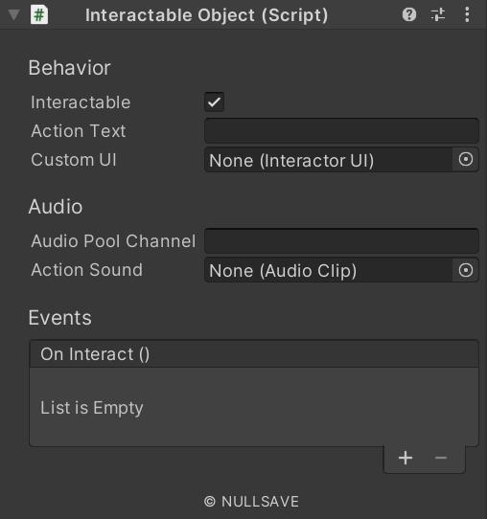
Task: Click the On Interact () event header
Action: point(254,354)
